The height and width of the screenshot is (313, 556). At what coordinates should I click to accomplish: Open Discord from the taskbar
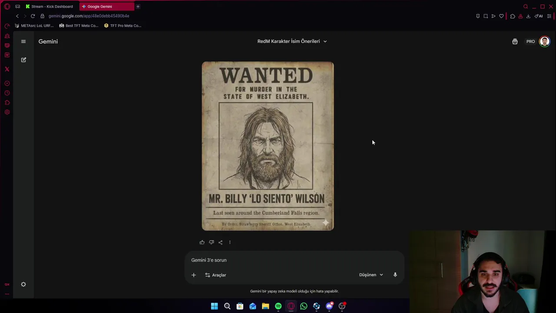(329, 306)
